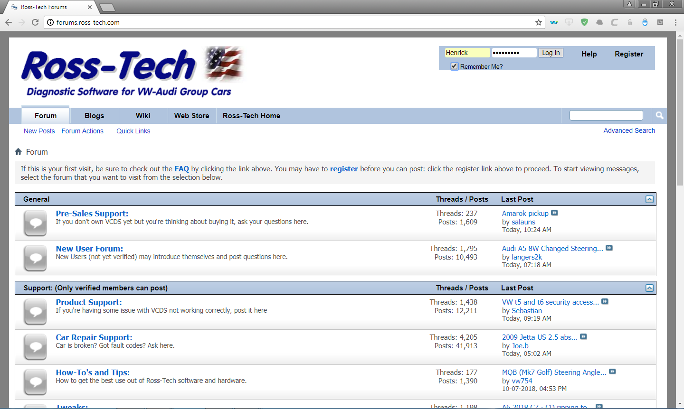The height and width of the screenshot is (409, 684).
Task: Select the Ross-Tech Forums browser tab
Action: click(50, 7)
